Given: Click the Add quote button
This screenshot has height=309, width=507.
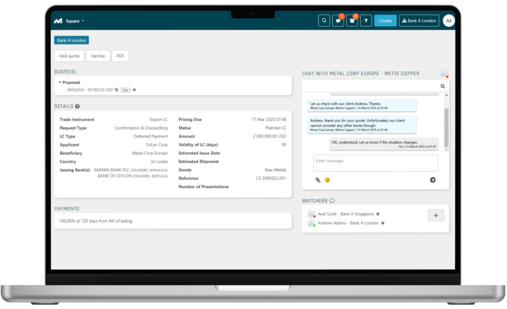Looking at the screenshot, I should (69, 56).
